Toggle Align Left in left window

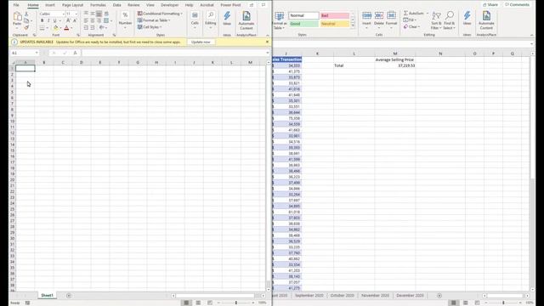point(86,20)
